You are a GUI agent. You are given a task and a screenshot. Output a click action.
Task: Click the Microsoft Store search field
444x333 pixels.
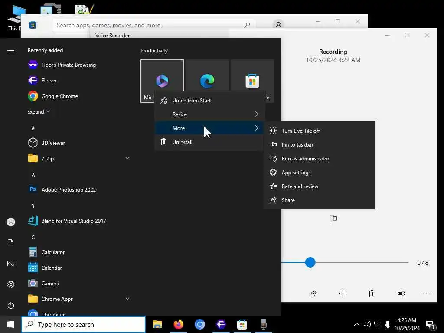[x=153, y=25]
